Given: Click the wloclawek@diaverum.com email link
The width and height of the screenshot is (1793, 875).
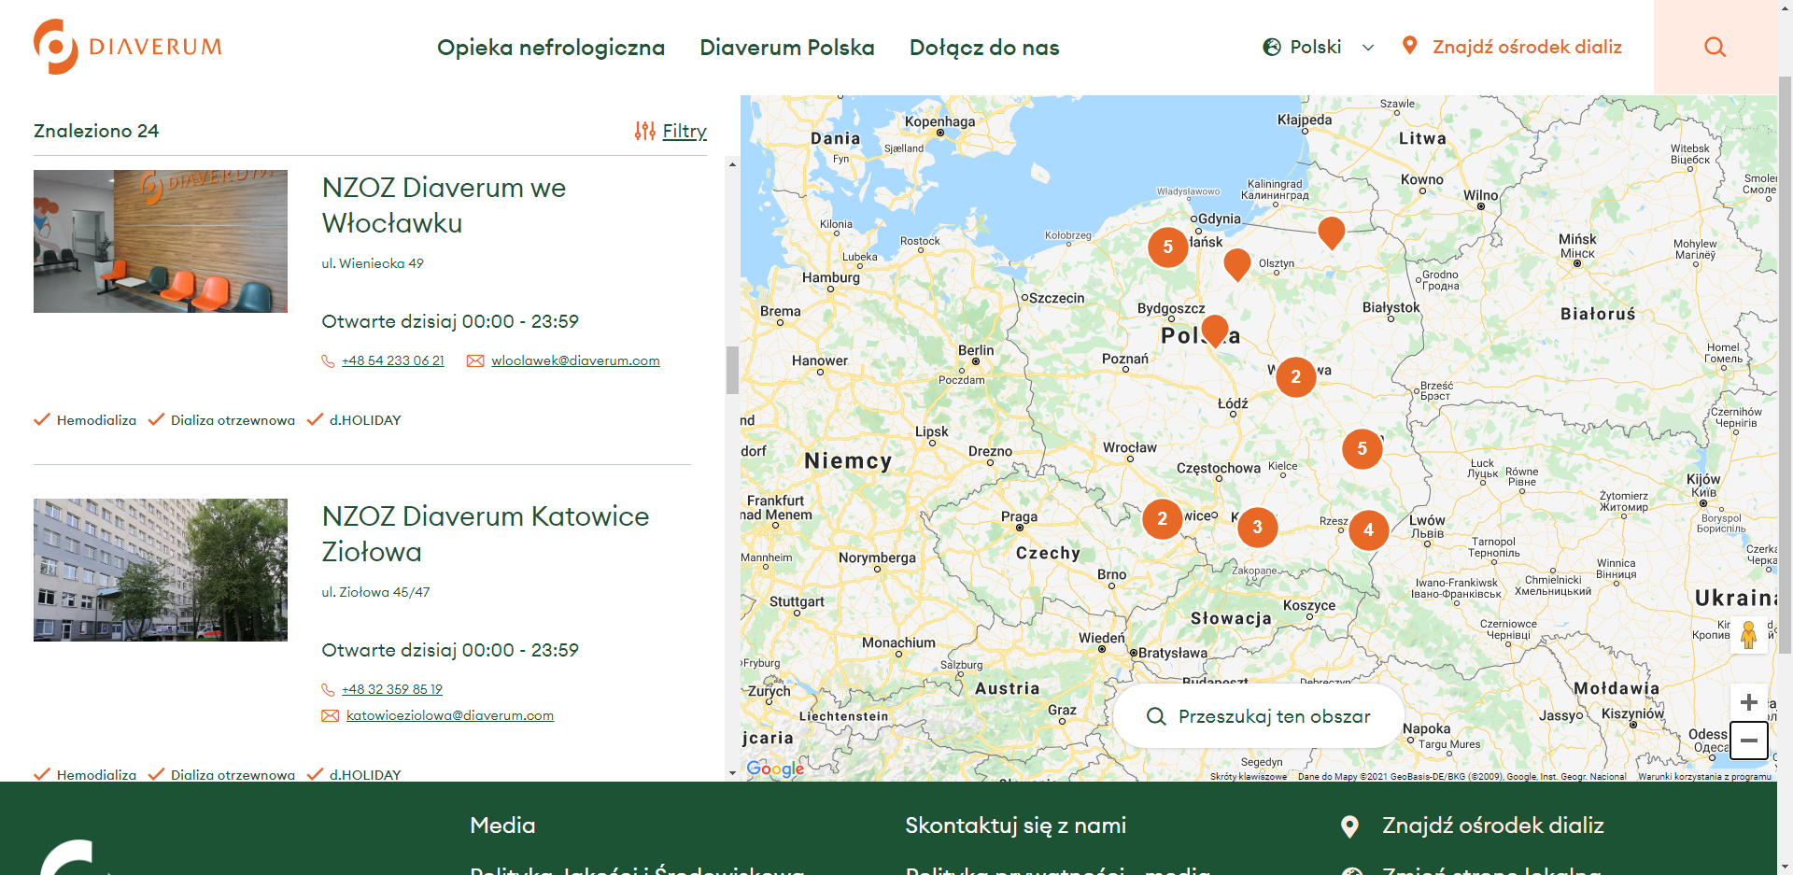Looking at the screenshot, I should [575, 360].
